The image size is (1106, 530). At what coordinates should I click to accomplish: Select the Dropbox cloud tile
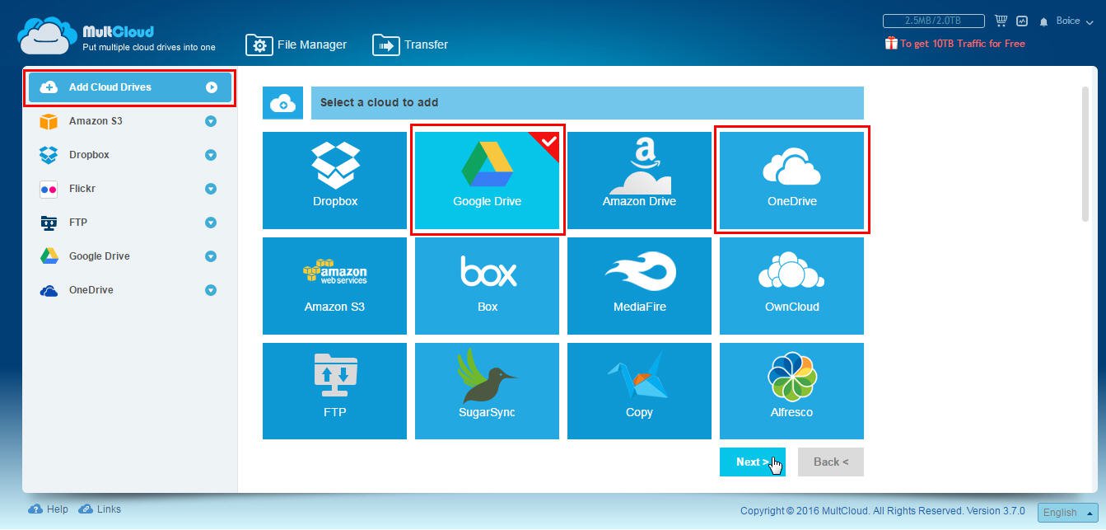(334, 181)
